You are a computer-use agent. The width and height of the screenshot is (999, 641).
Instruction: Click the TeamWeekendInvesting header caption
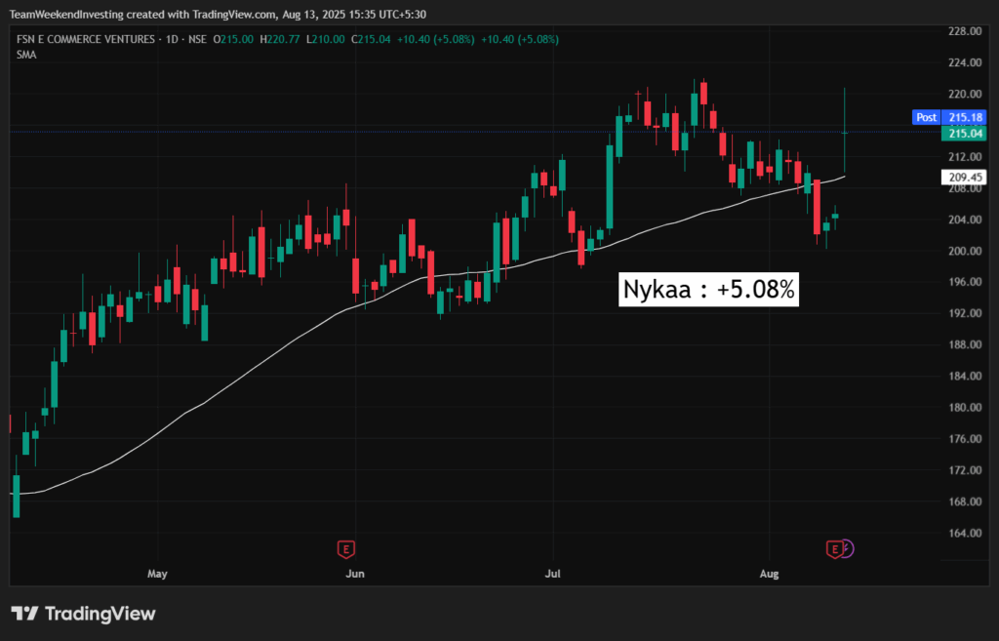218,14
